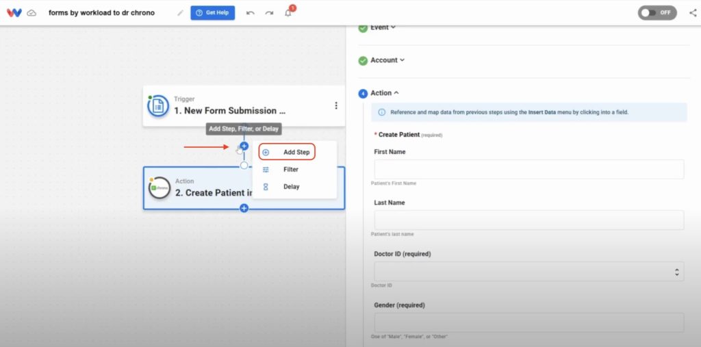Click the Create Patient (required) label

pyautogui.click(x=408, y=135)
